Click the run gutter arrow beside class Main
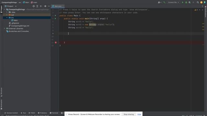The width and height of the screenshot is (207, 116). point(55,15)
